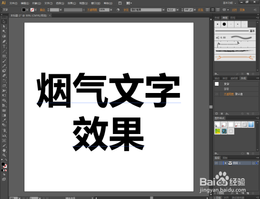Select the Eraser tool

4,75
